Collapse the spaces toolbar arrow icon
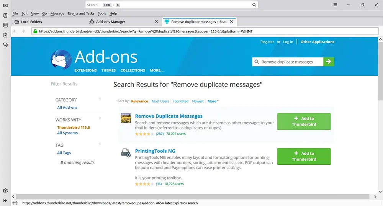This screenshot has width=383, height=206. 5,200
